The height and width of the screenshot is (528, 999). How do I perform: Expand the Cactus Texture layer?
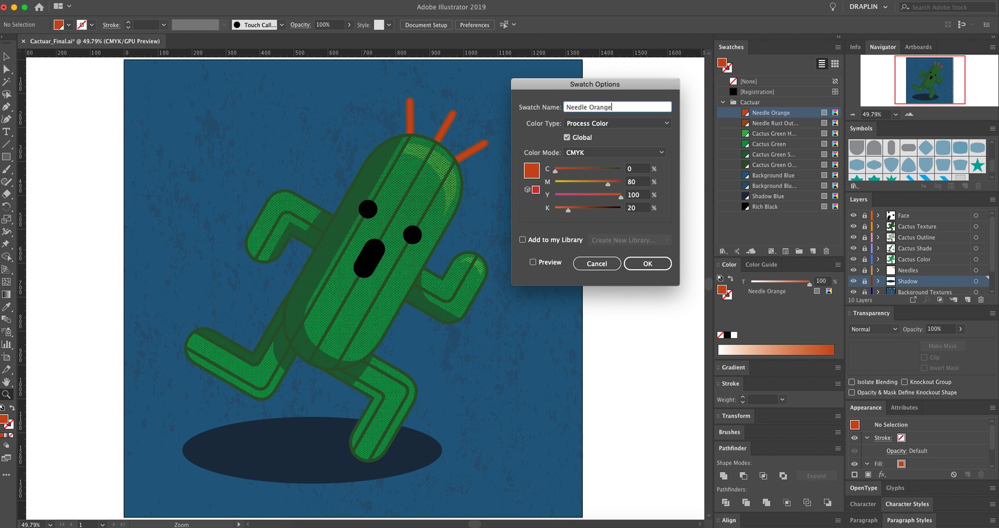(x=878, y=226)
